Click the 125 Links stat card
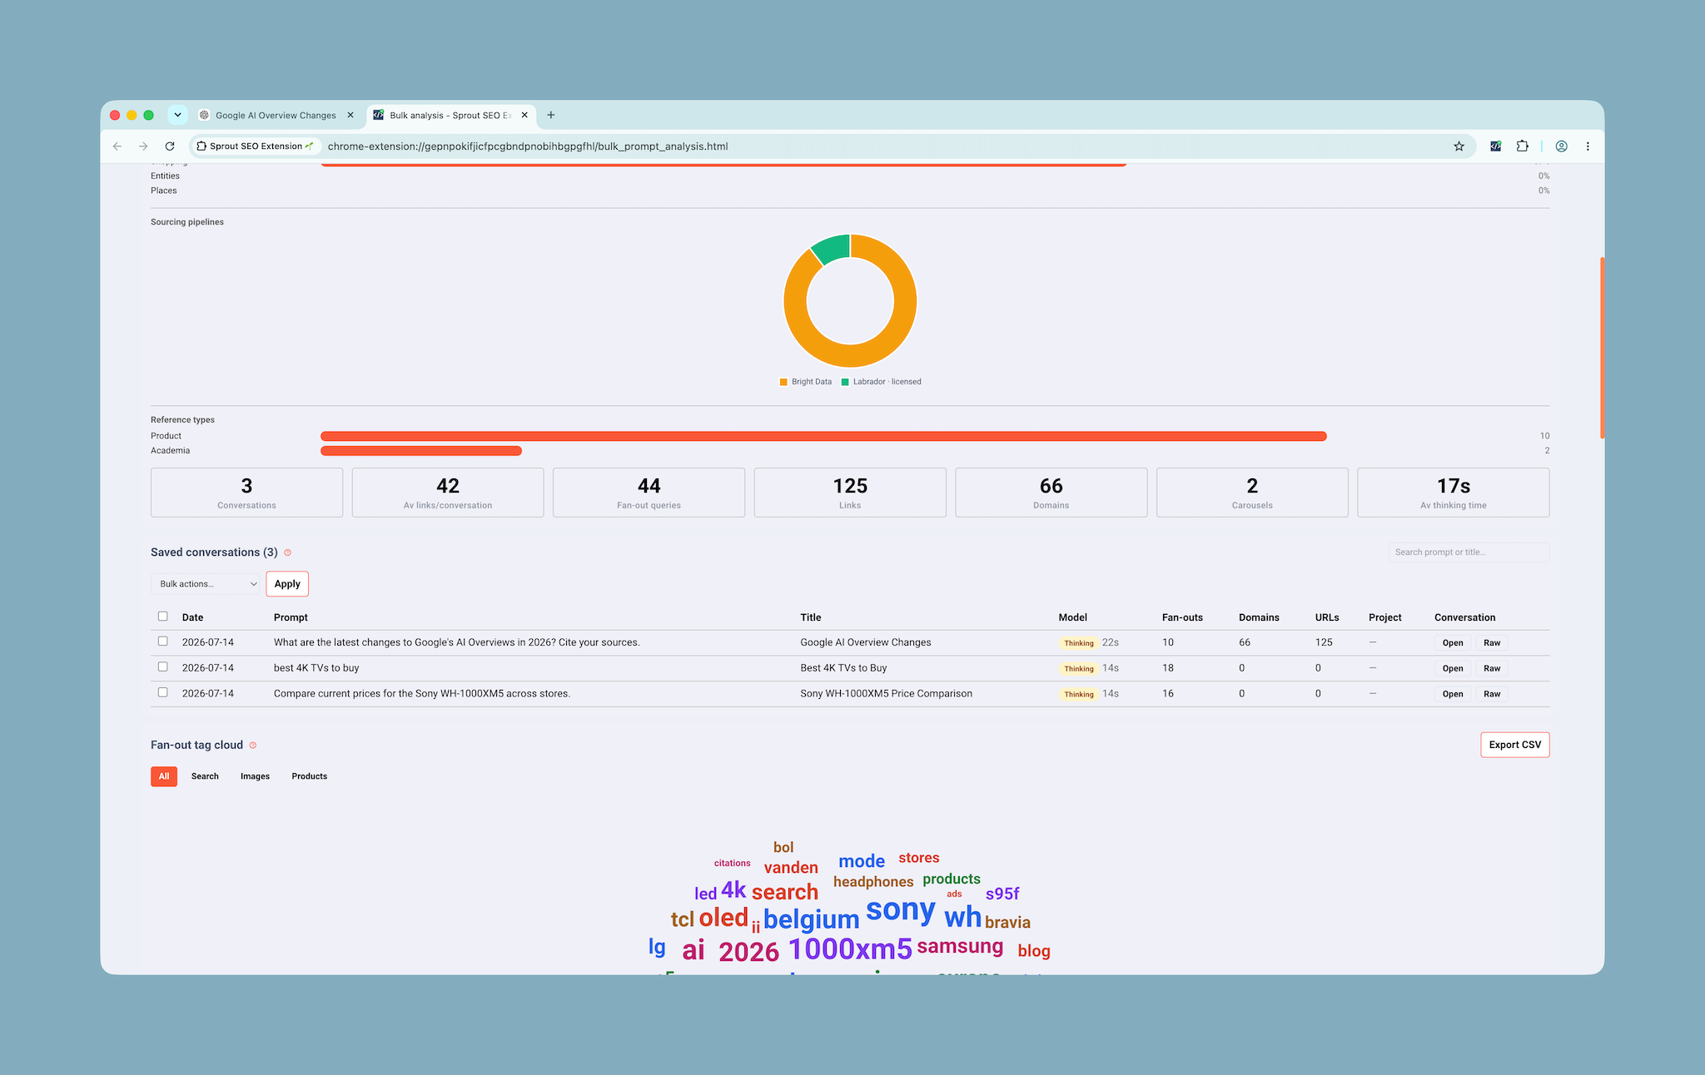Image resolution: width=1705 pixels, height=1075 pixels. pos(850,493)
